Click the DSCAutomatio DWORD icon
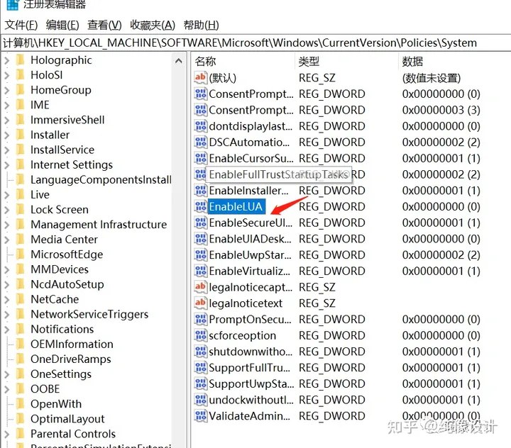The image size is (511, 448). (x=200, y=142)
